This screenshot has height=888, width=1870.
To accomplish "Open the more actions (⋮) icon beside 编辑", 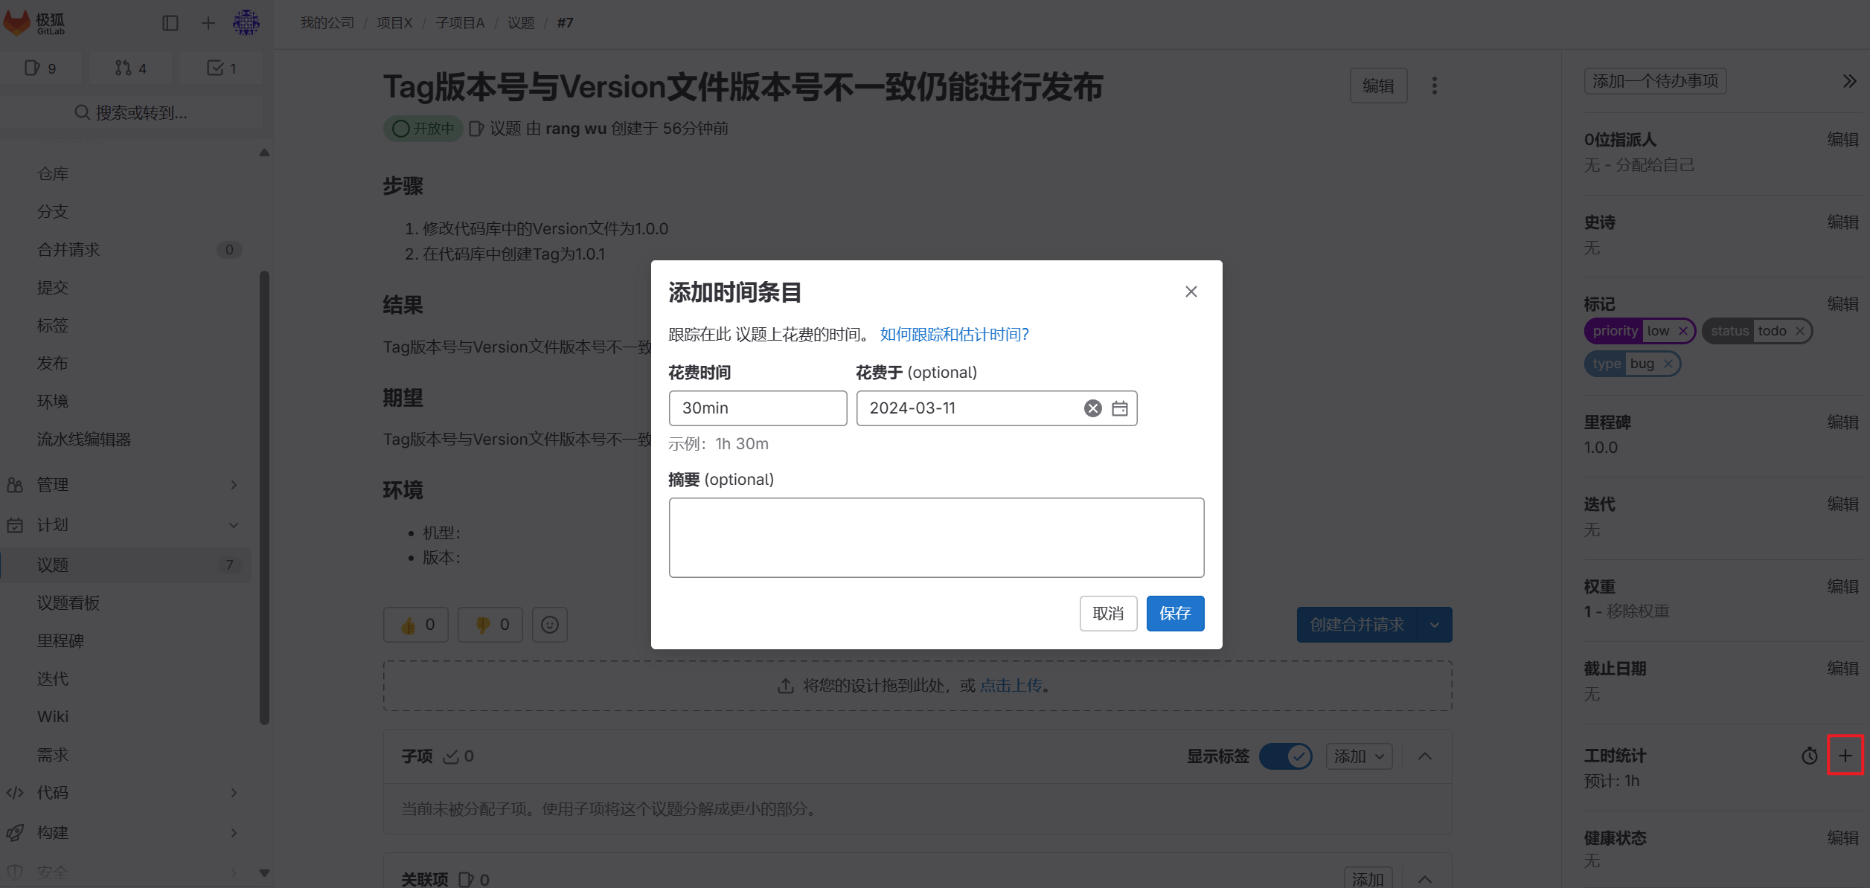I will (1434, 86).
